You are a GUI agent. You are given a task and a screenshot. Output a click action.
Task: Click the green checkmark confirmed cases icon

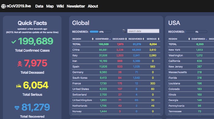pyautogui.click(x=14, y=42)
